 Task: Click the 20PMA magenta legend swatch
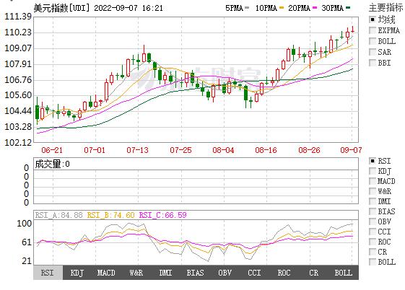point(314,8)
